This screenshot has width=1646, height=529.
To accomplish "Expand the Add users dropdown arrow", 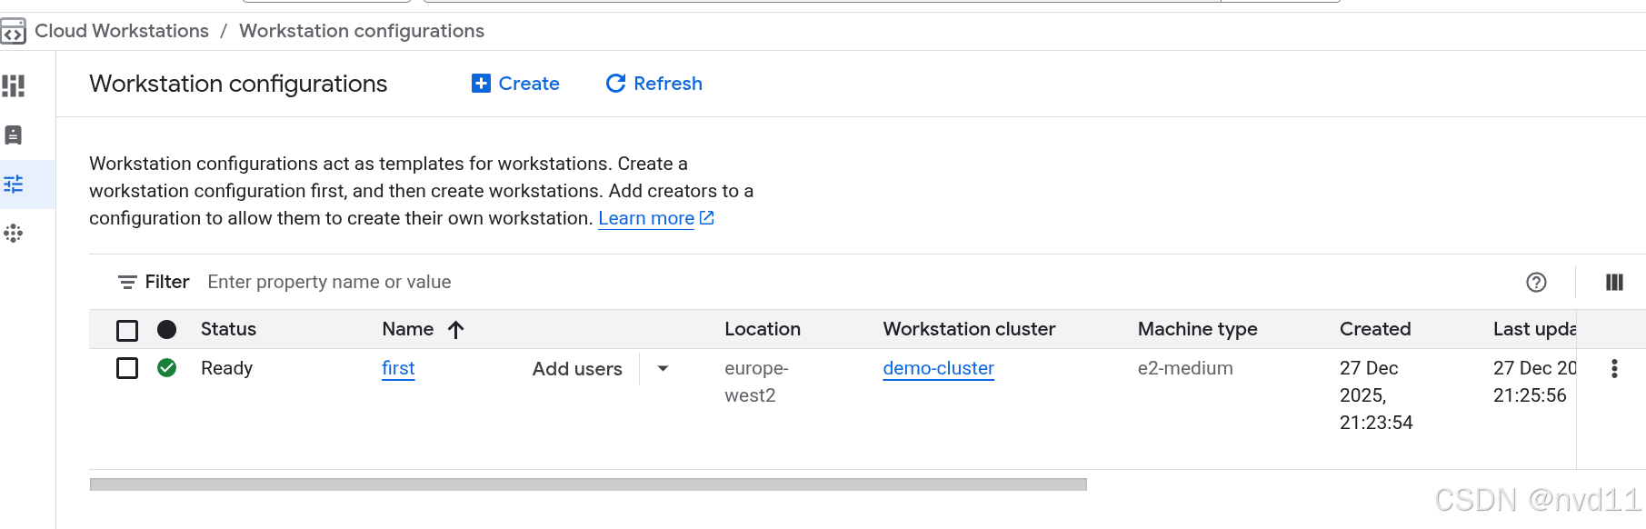I will click(x=663, y=369).
